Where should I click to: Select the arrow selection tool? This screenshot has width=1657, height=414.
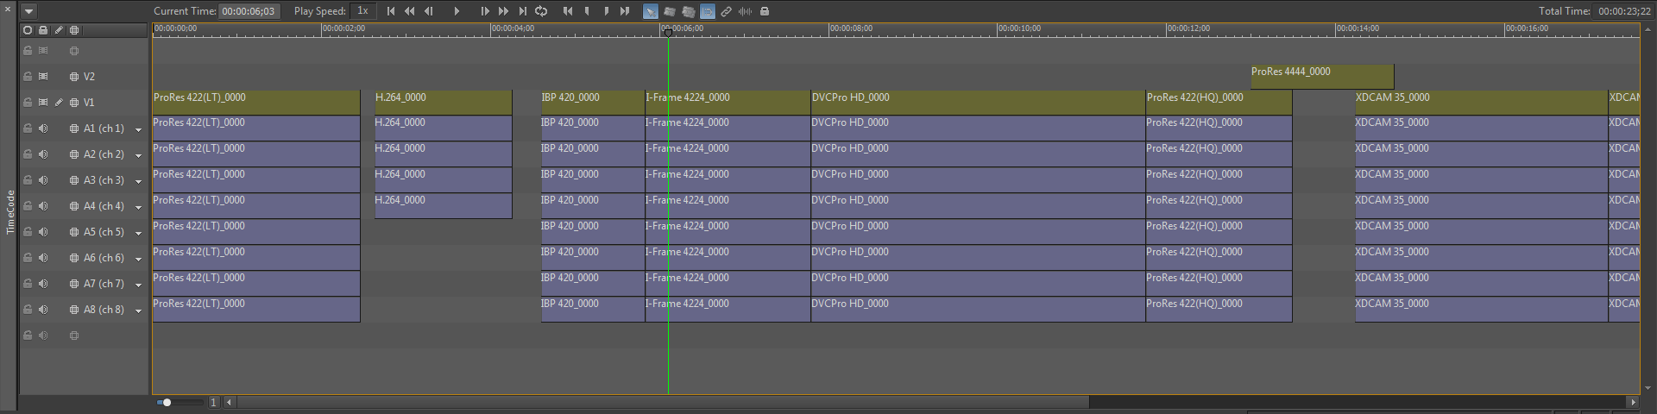coord(651,11)
